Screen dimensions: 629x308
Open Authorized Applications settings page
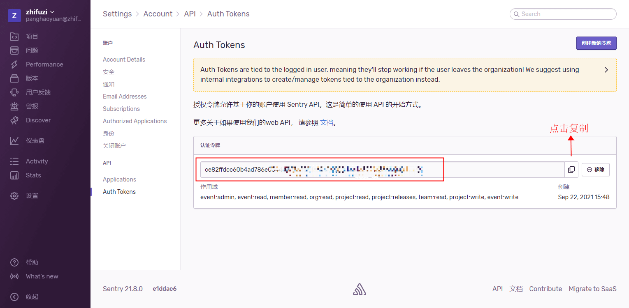135,121
